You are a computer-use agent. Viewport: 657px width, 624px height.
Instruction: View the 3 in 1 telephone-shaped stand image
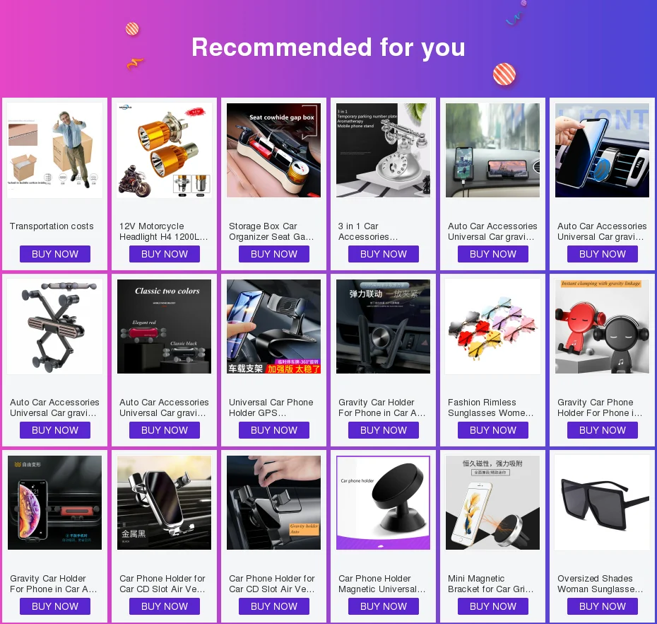(x=384, y=150)
